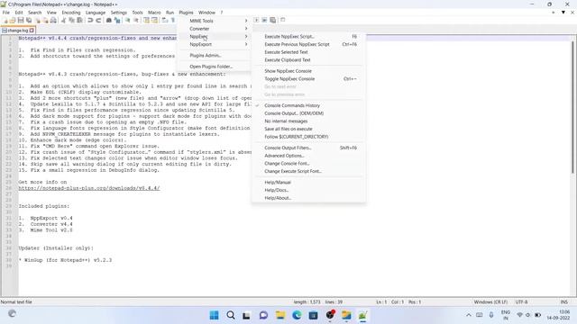Viewport: 577px width, 324px height.
Task: Click the Synchronize Horizontal Scrolling icon
Action: pyautogui.click(x=154, y=20)
